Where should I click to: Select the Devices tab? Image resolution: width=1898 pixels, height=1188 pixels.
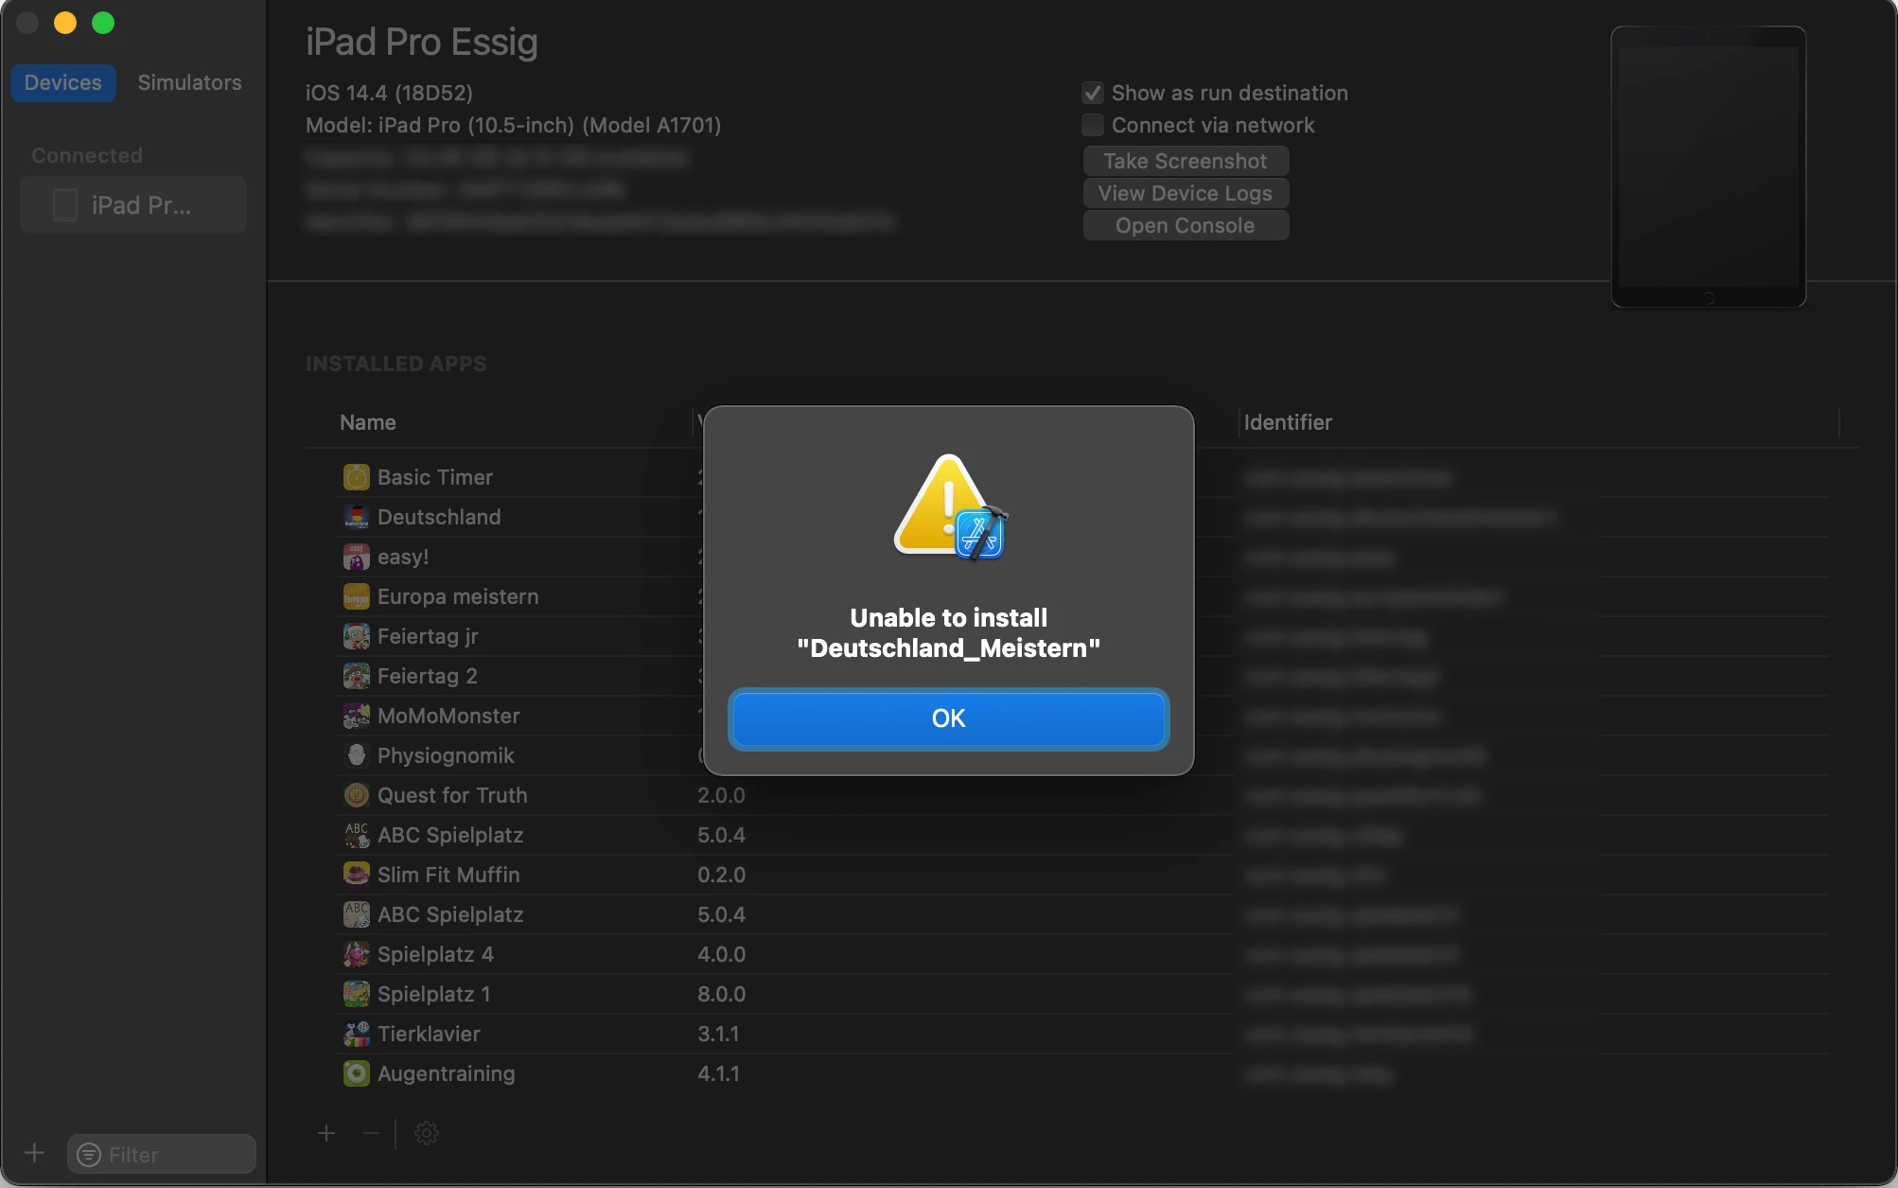[62, 82]
